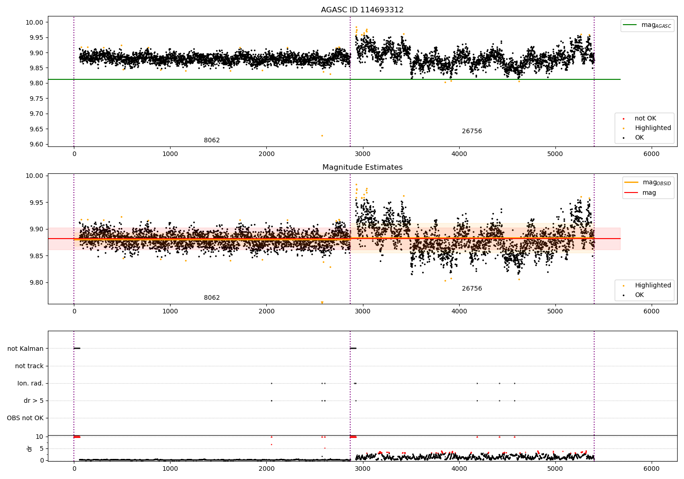Viewport: 684px width, 479px height.
Task: Select 'Highlighted' in the Magnitude Estimates legend
Action: [x=653, y=286]
